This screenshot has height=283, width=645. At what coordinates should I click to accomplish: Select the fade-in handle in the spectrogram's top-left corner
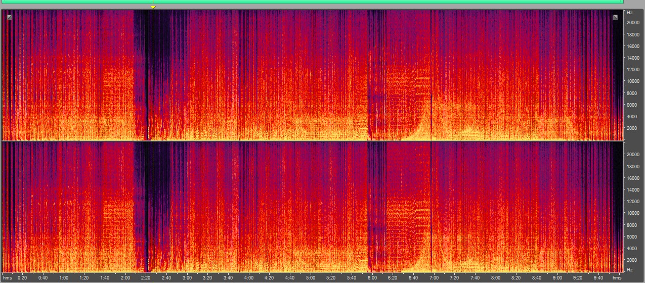tap(10, 17)
